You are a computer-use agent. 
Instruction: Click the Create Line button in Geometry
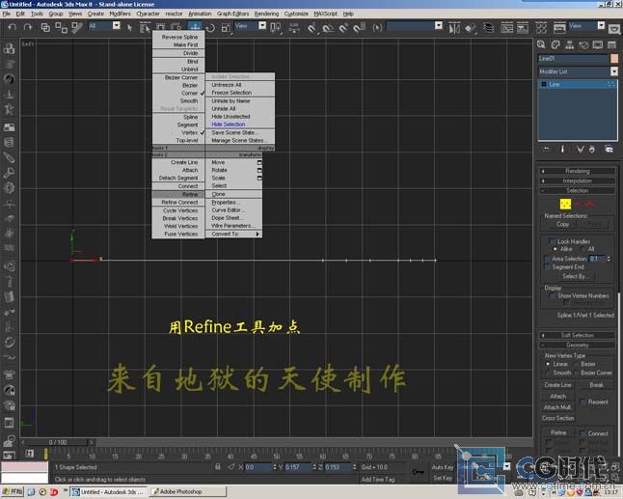[557, 385]
